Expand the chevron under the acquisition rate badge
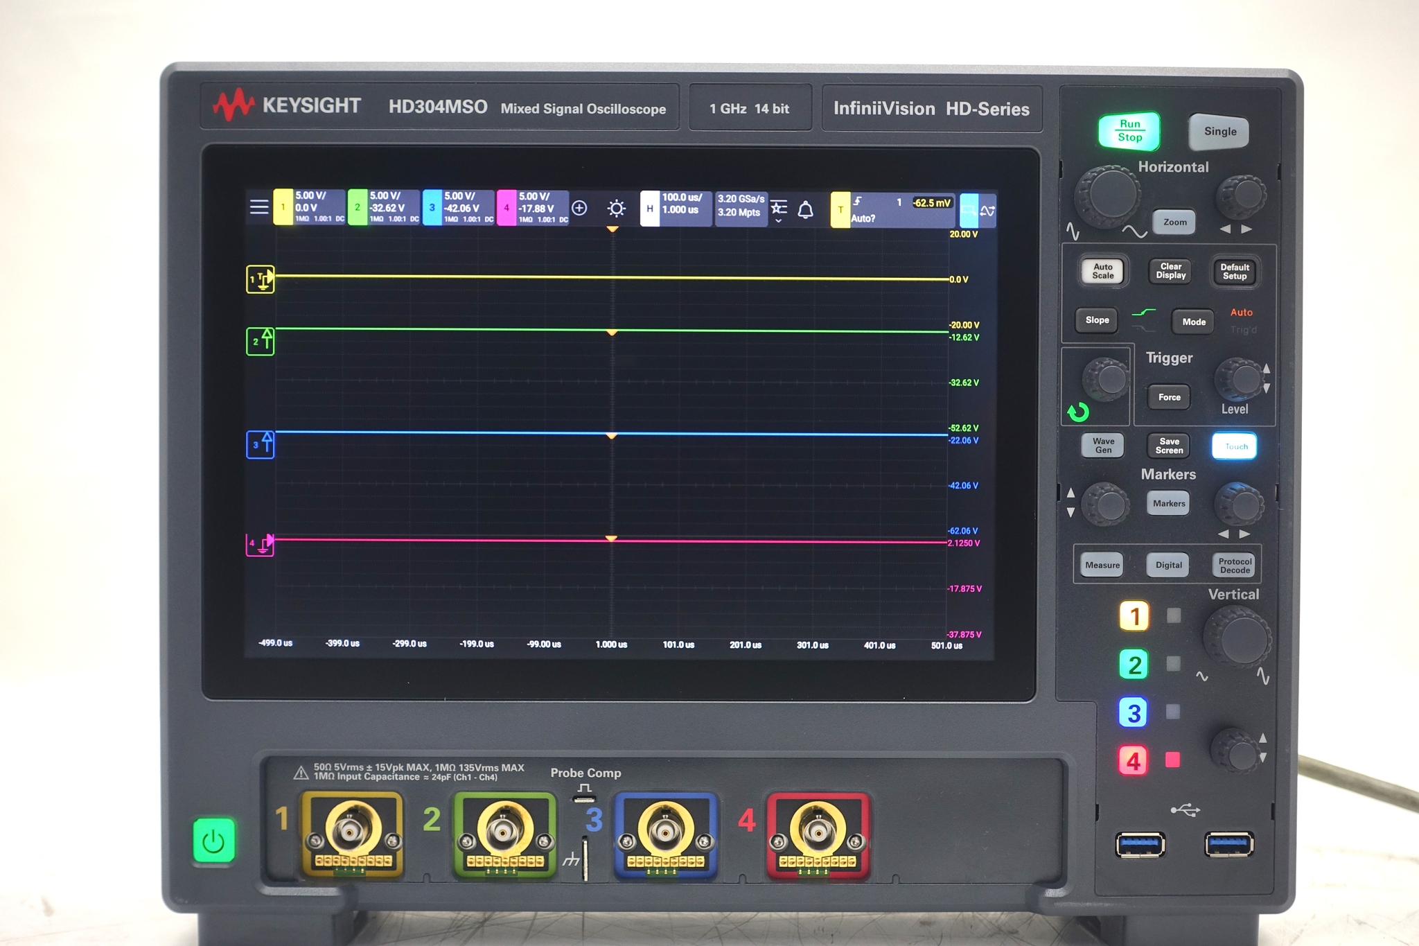1419x946 pixels. pos(779,220)
